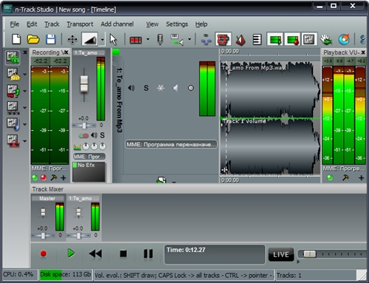Open the Edit menu
369x283 pixels.
(x=32, y=24)
